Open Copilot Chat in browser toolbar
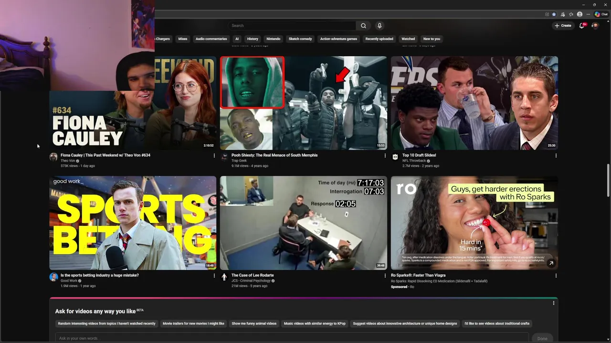The height and width of the screenshot is (343, 611). (600, 14)
